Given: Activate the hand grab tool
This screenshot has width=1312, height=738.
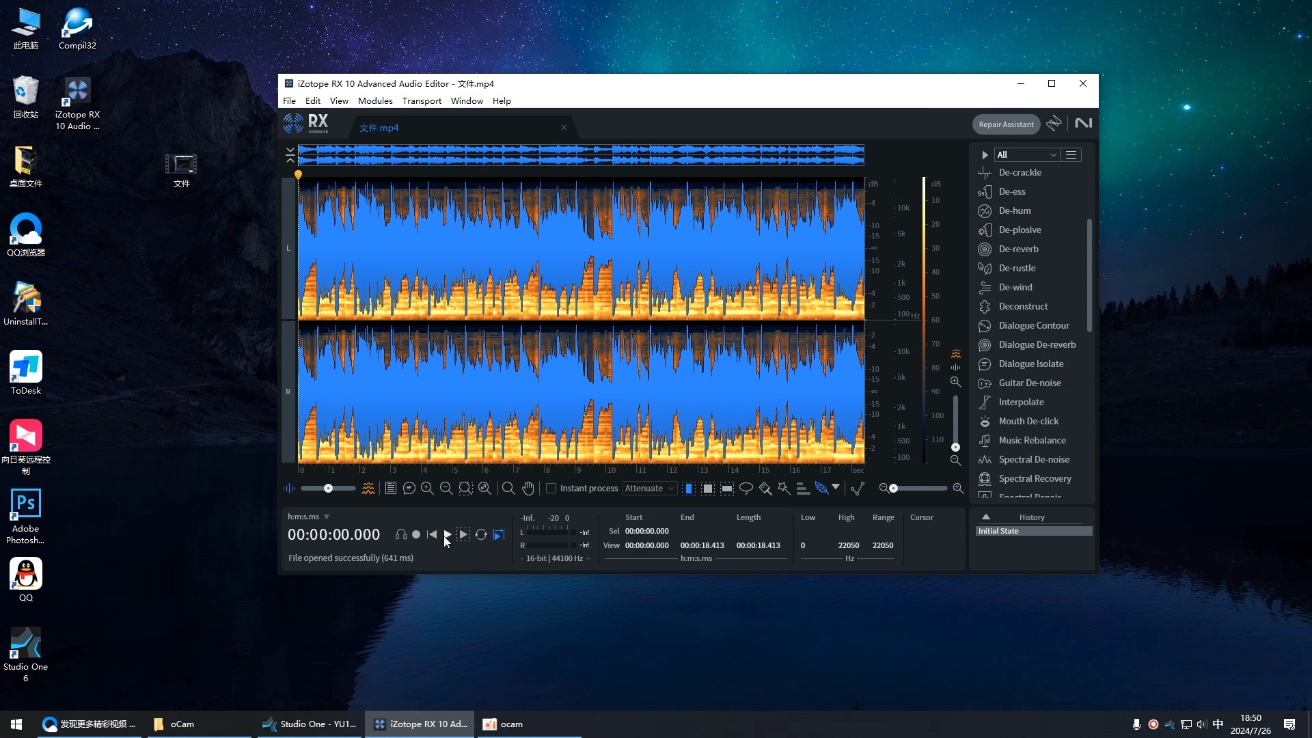Looking at the screenshot, I should [528, 488].
